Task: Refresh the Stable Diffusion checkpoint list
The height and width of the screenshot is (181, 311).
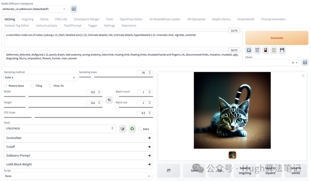Action: pyautogui.click(x=73, y=9)
